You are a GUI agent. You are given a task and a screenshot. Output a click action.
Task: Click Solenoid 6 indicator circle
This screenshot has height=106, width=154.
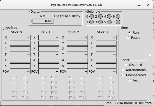point(118,16)
